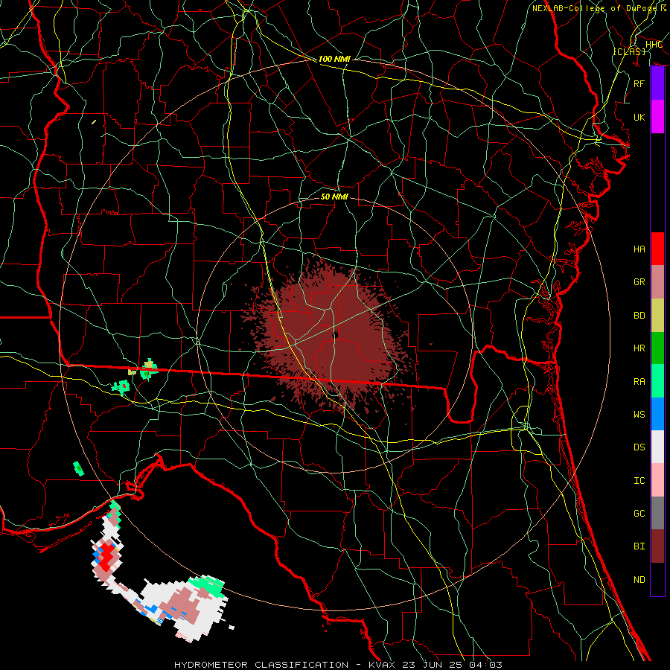Click the HR dark green legend swatch
This screenshot has height=670, width=670.
[657, 348]
